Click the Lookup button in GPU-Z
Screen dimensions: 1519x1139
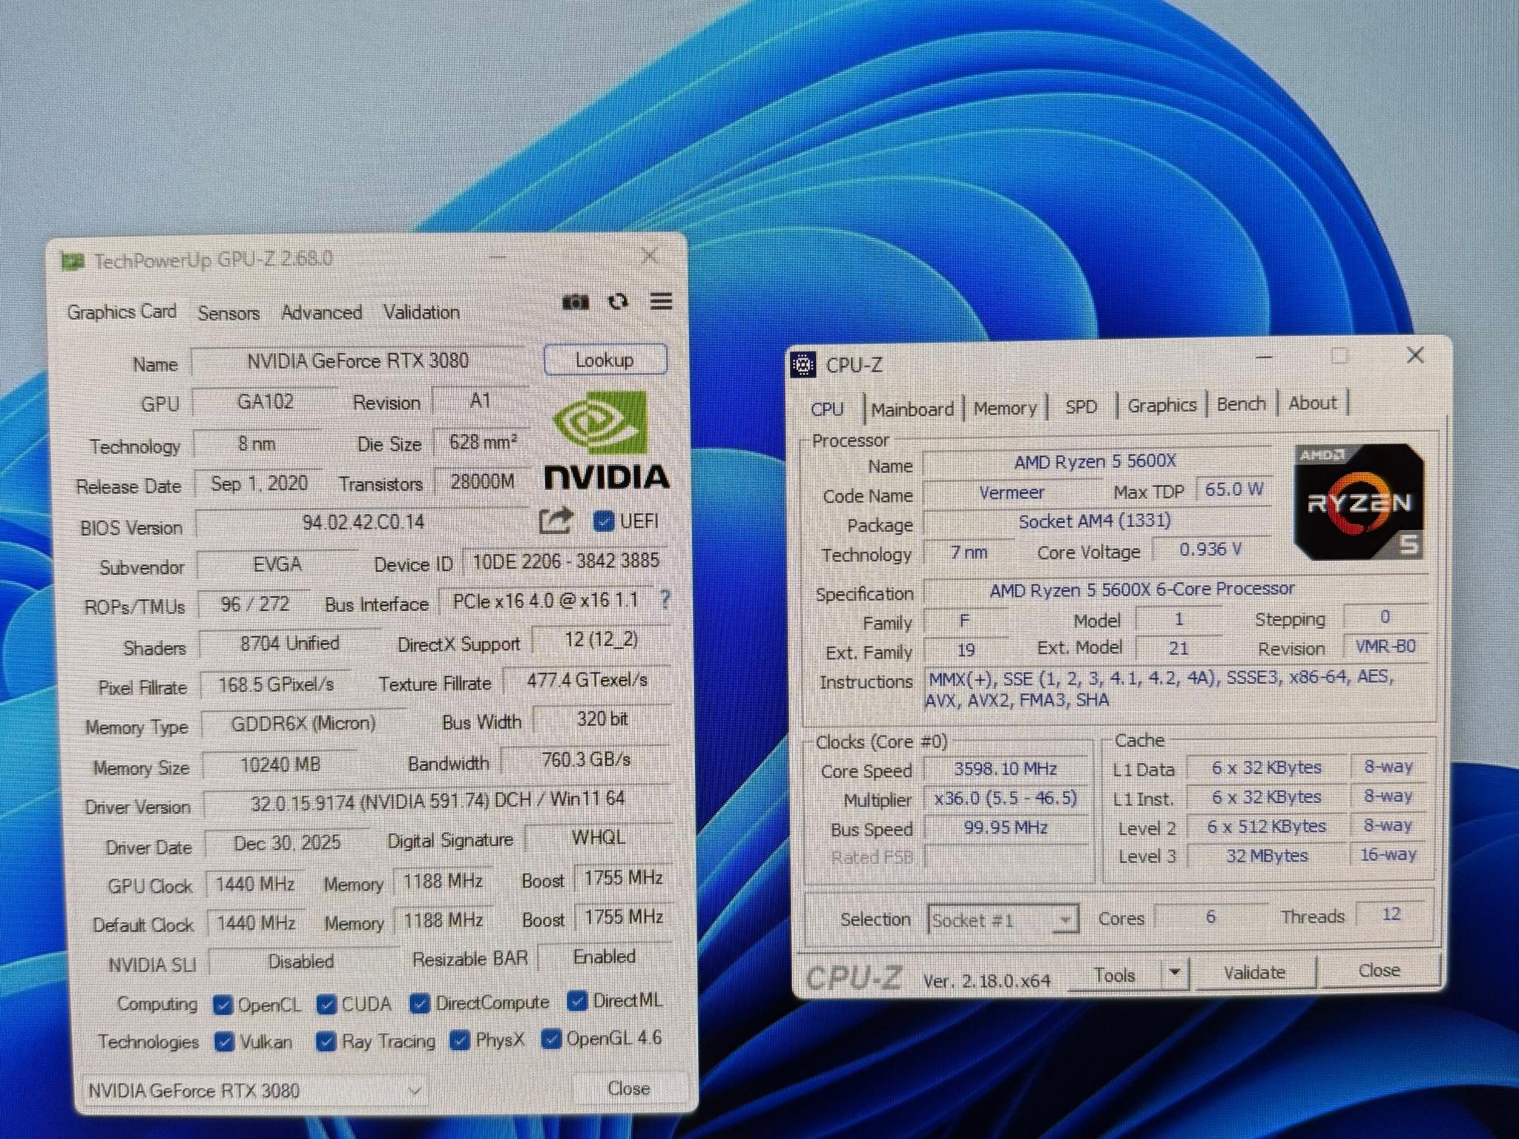pyautogui.click(x=605, y=360)
